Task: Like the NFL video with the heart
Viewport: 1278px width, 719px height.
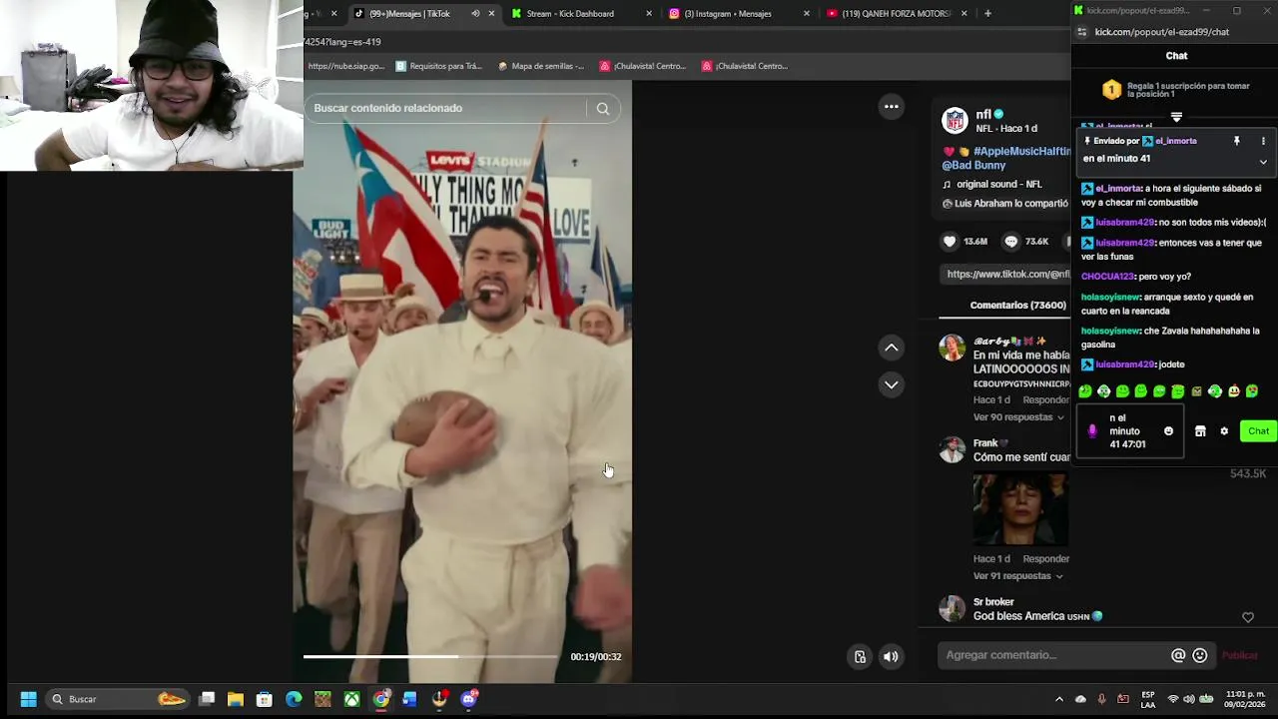Action: tap(950, 242)
